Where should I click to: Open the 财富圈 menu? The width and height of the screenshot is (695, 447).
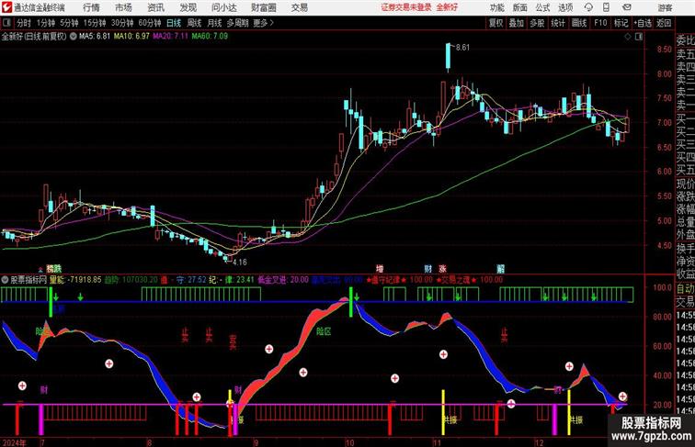[263, 7]
